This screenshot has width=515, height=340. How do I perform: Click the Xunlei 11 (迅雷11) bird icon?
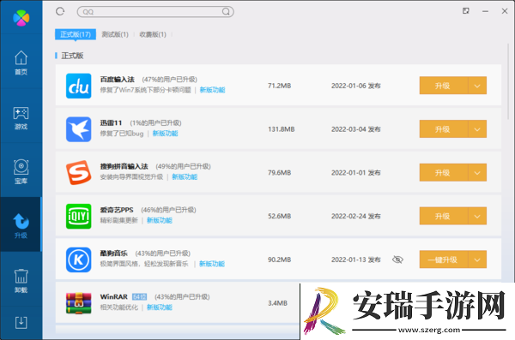pos(78,129)
